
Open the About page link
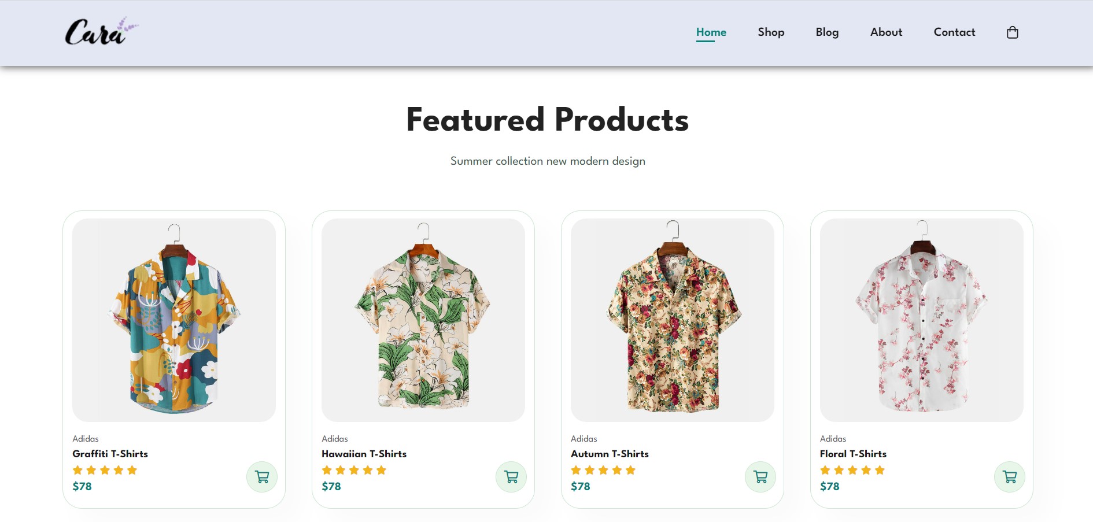pyautogui.click(x=886, y=32)
